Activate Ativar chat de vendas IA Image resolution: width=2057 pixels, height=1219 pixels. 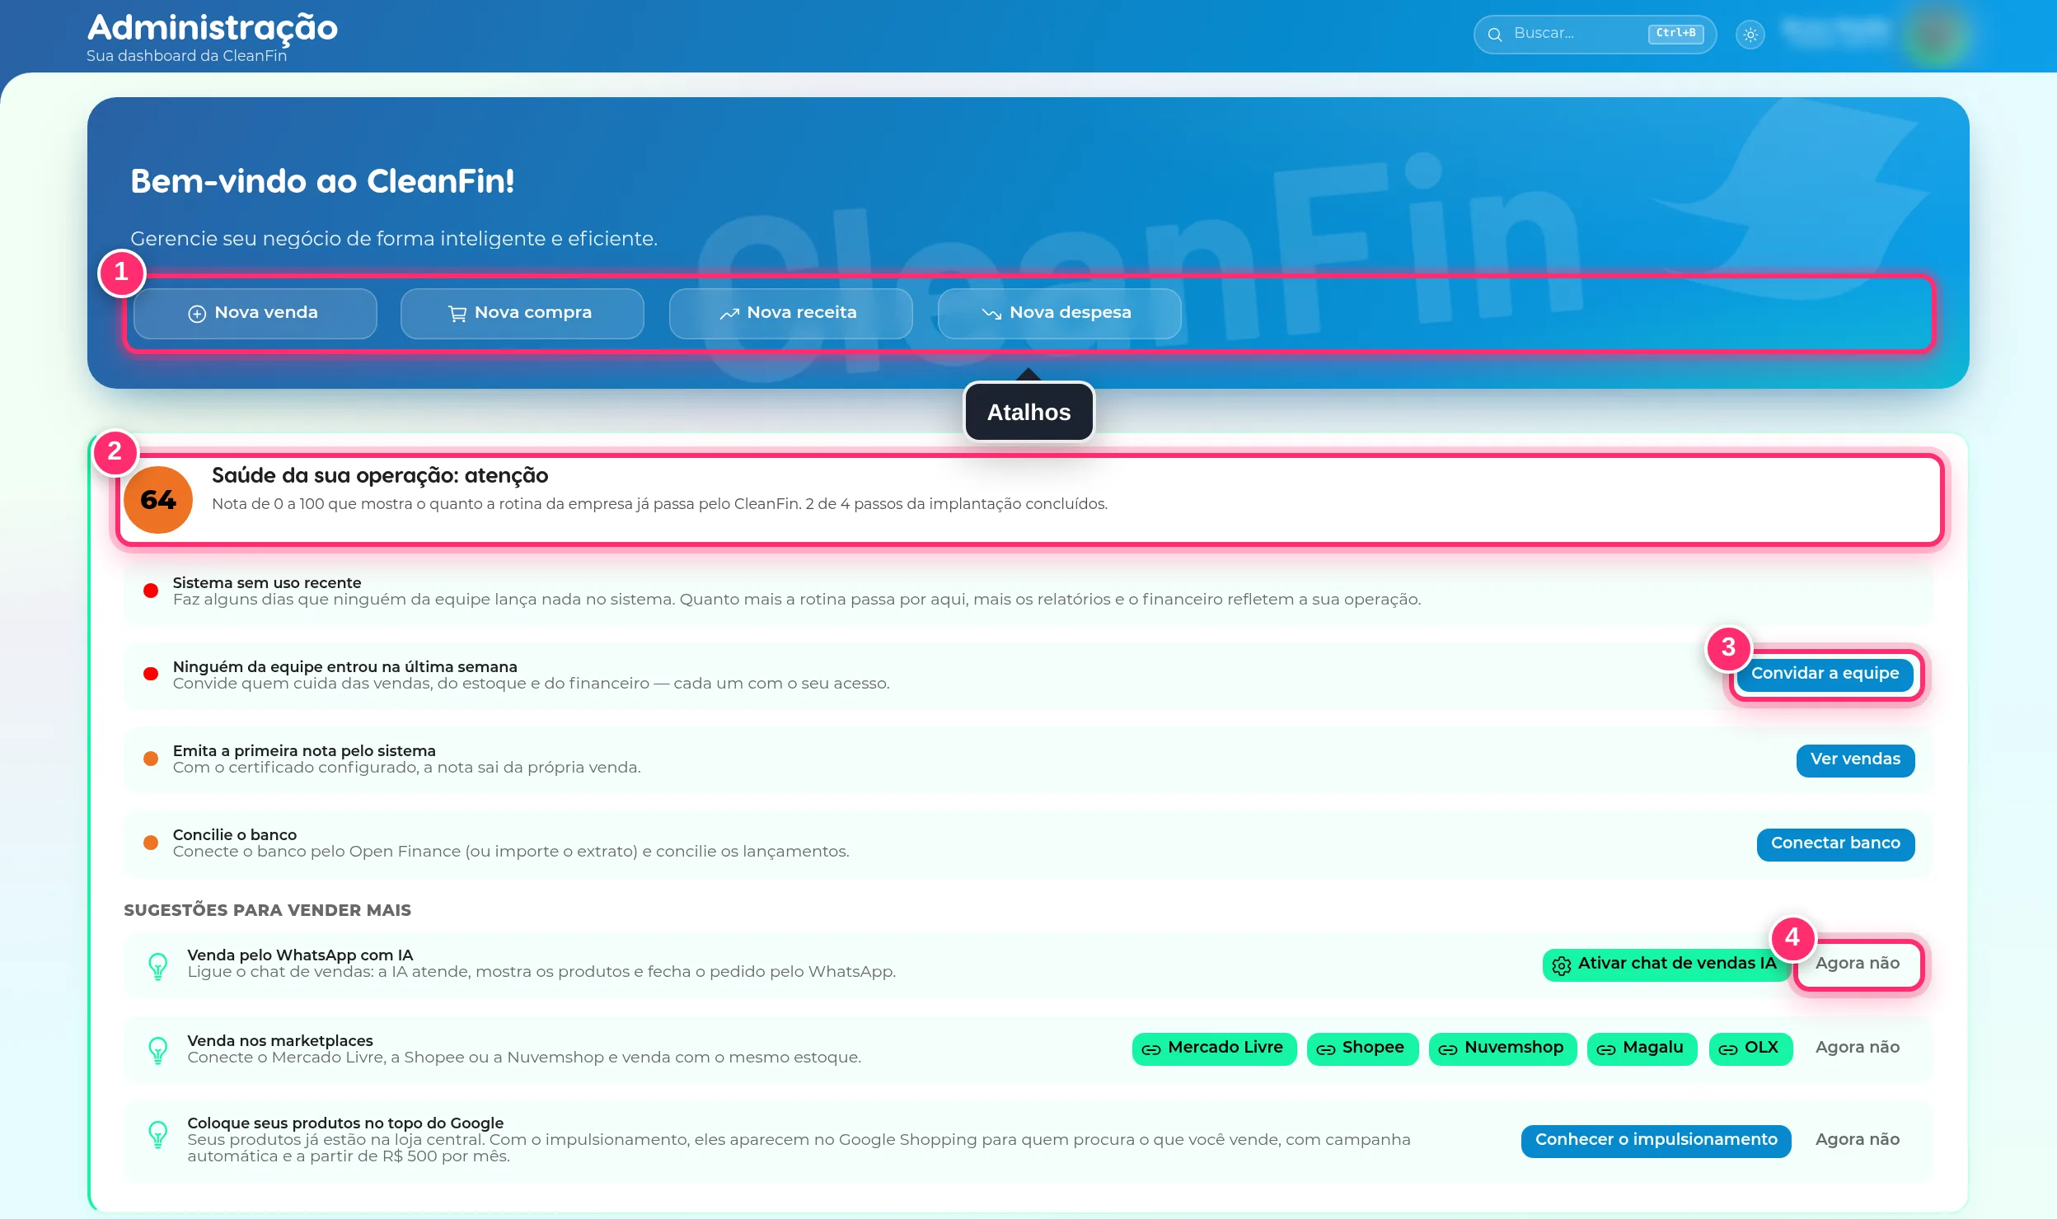tap(1666, 964)
